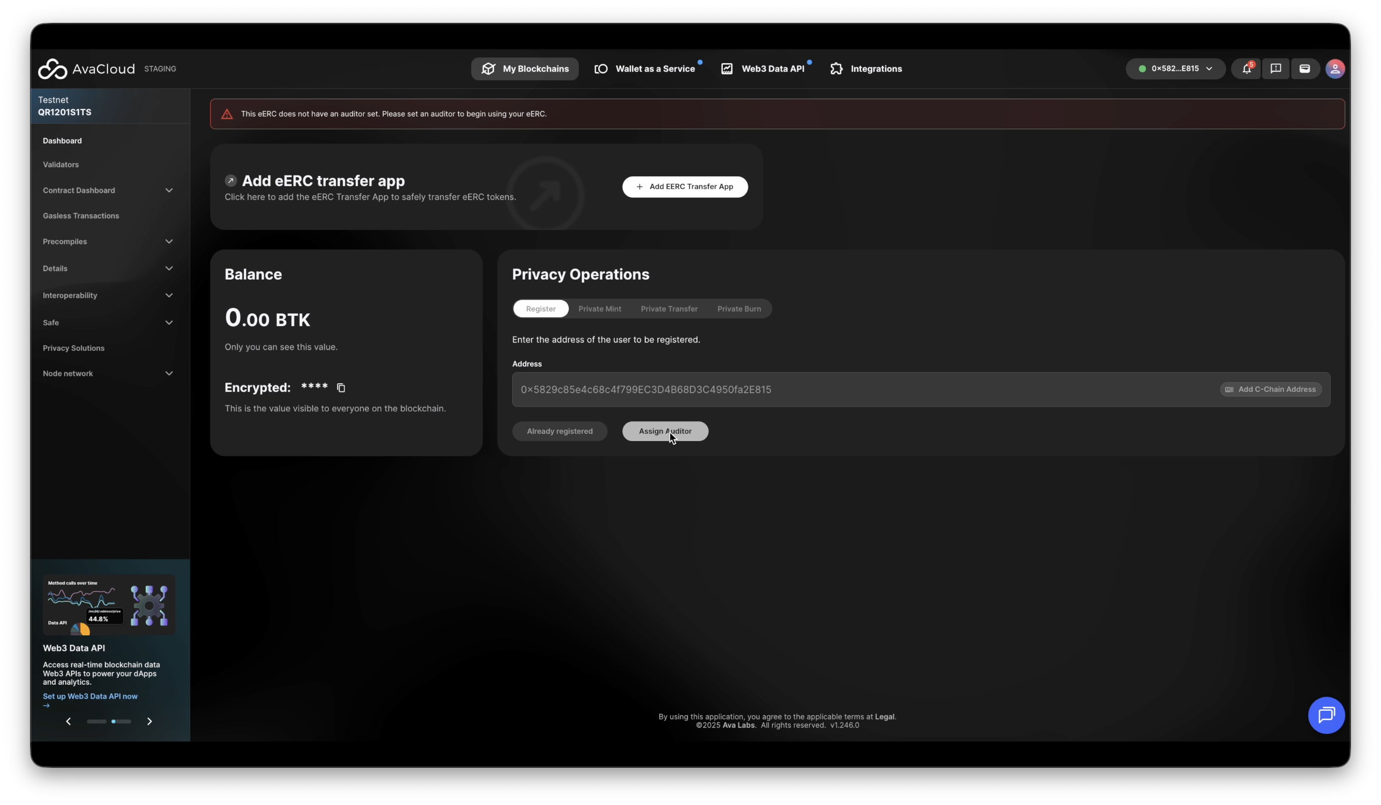
Task: Open the 0x582...E815 wallet dropdown
Action: 1175,69
